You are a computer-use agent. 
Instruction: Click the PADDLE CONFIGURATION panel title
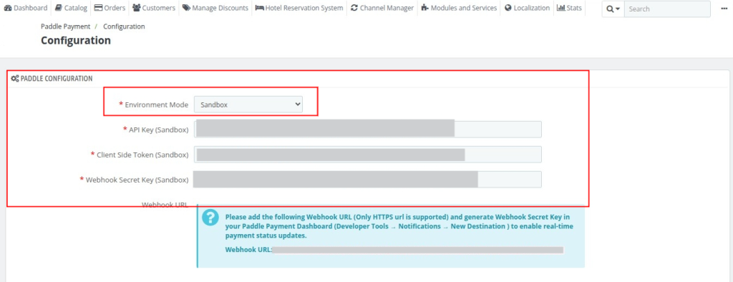pos(57,79)
